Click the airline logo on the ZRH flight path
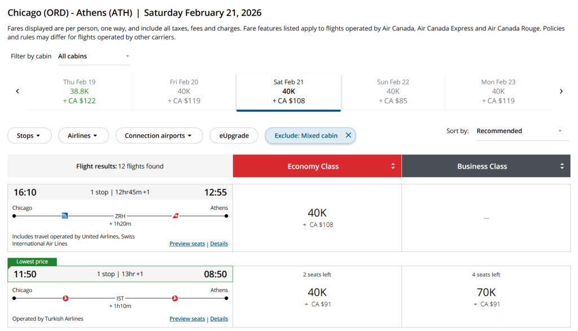578x331 pixels. click(65, 215)
